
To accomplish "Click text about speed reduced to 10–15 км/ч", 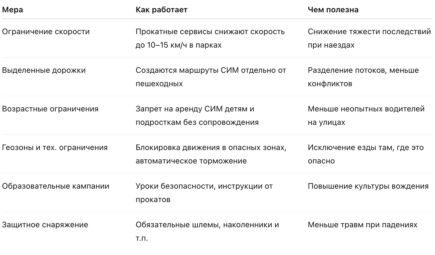I will point(210,38).
